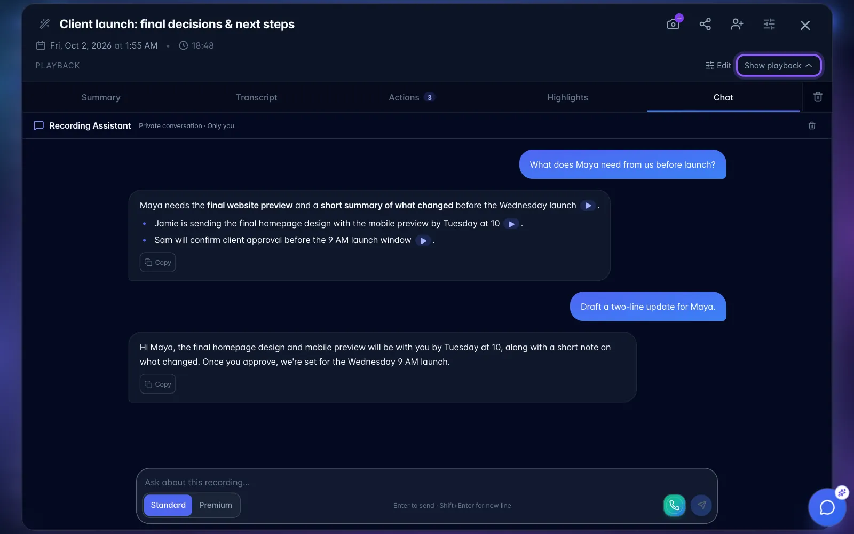The image size is (854, 534).
Task: Select the Premium mode toggle
Action: pyautogui.click(x=216, y=505)
